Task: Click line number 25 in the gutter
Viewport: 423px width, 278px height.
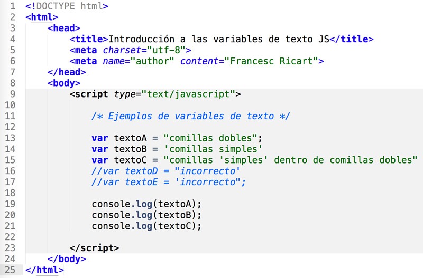Action: [x=10, y=270]
